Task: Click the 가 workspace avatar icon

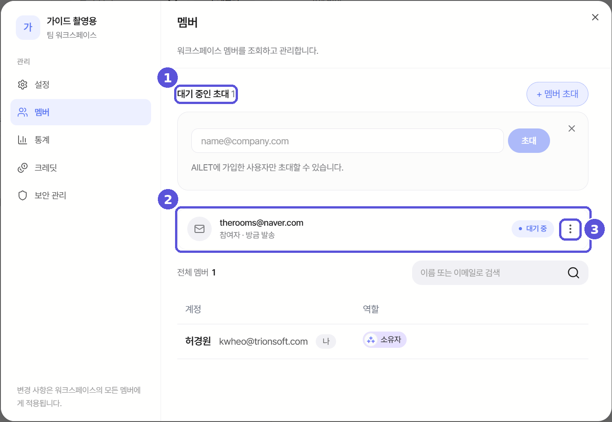Action: (x=28, y=28)
